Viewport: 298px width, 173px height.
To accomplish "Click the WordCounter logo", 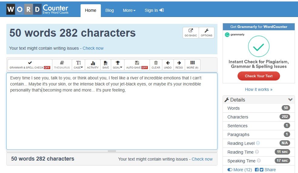I will coord(37,9).
